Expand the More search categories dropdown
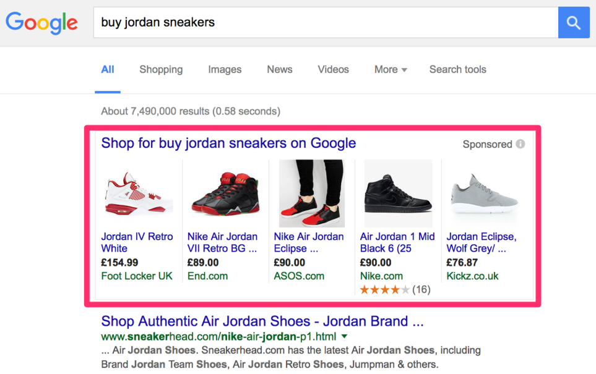The image size is (596, 374). click(391, 69)
